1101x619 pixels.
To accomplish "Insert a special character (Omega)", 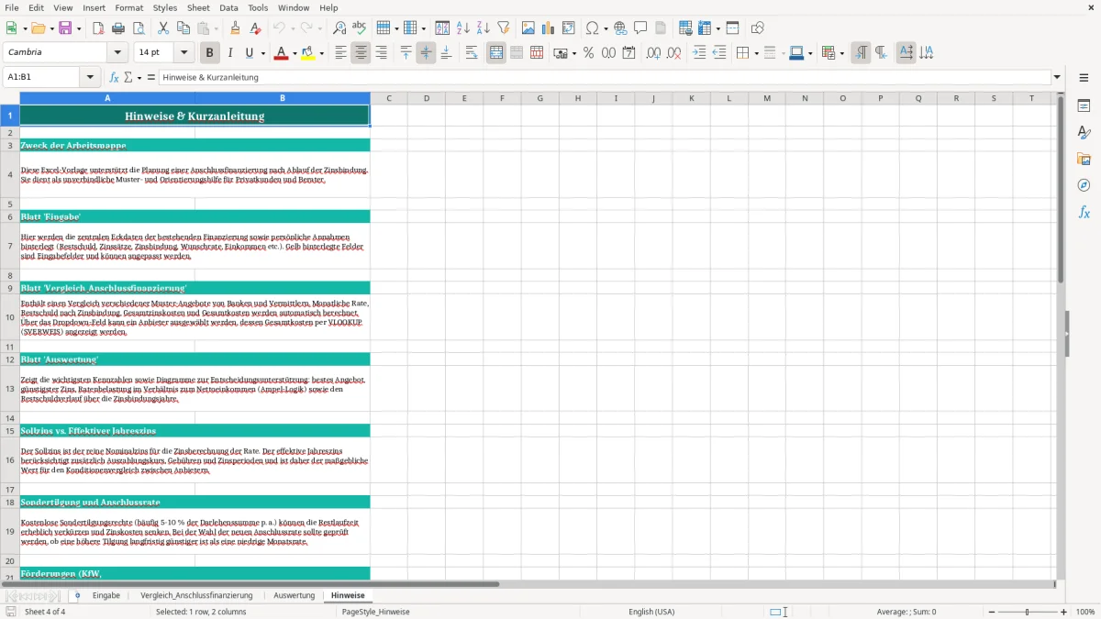I will pos(593,28).
